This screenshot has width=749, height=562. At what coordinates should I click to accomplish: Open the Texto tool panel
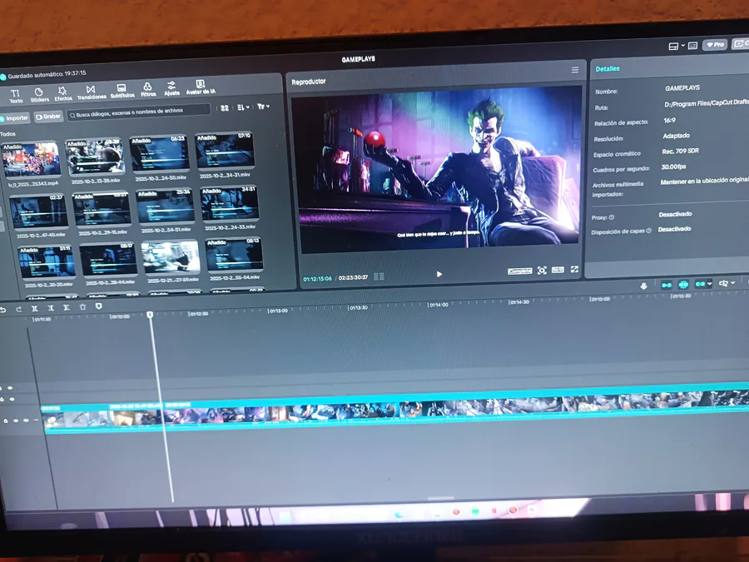point(15,96)
